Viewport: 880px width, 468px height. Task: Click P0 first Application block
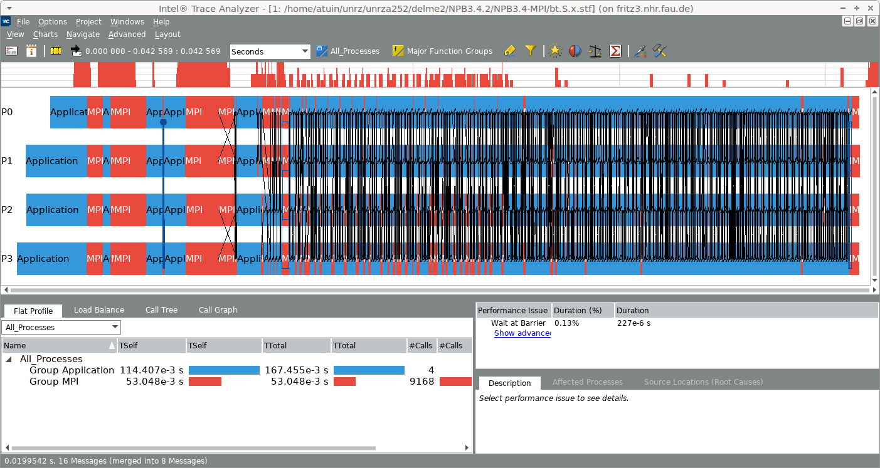click(x=68, y=112)
